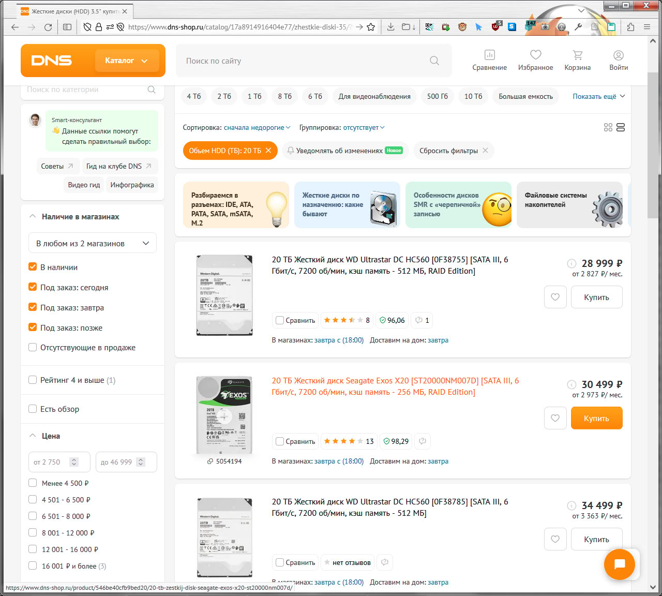Click the magnifier in the site search bar
The height and width of the screenshot is (596, 662).
click(434, 61)
